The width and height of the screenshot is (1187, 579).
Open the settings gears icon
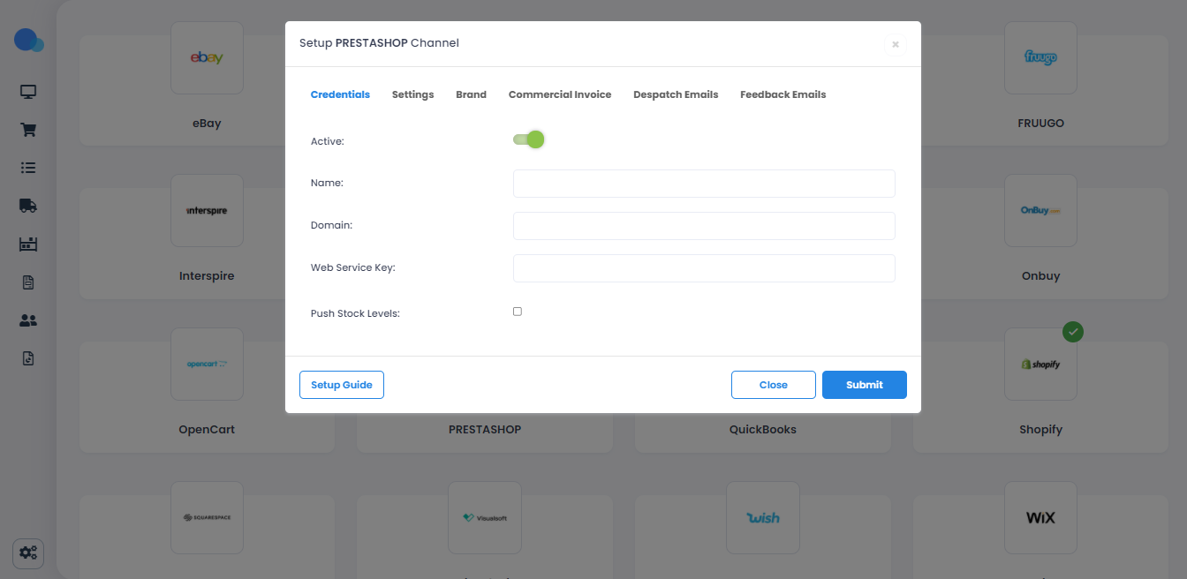point(28,553)
